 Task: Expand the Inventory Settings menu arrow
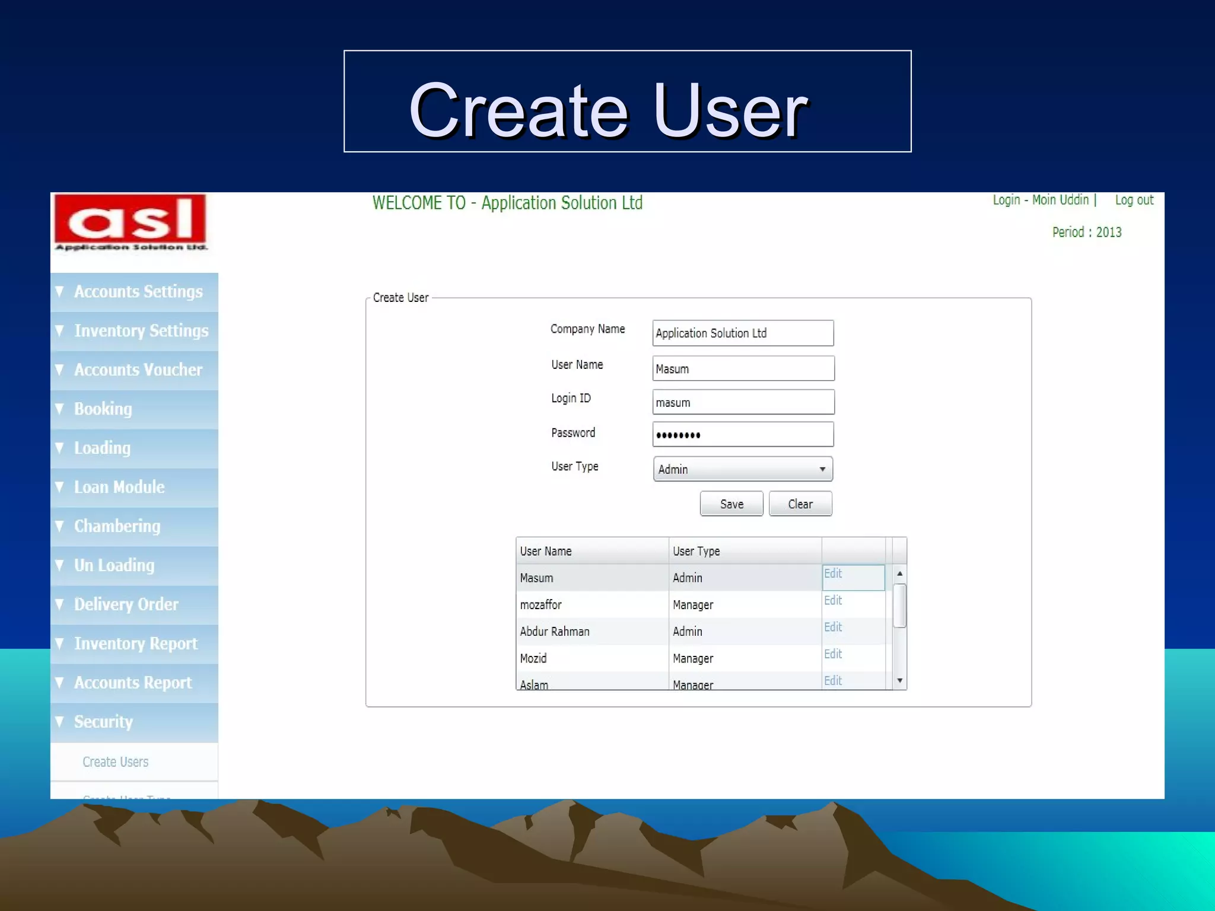coord(59,331)
